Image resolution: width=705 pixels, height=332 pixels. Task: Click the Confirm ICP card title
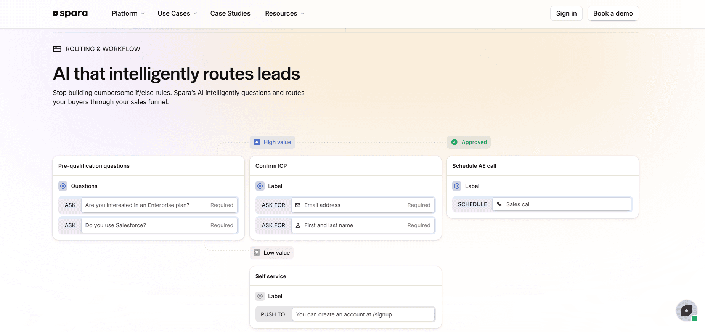[271, 166]
